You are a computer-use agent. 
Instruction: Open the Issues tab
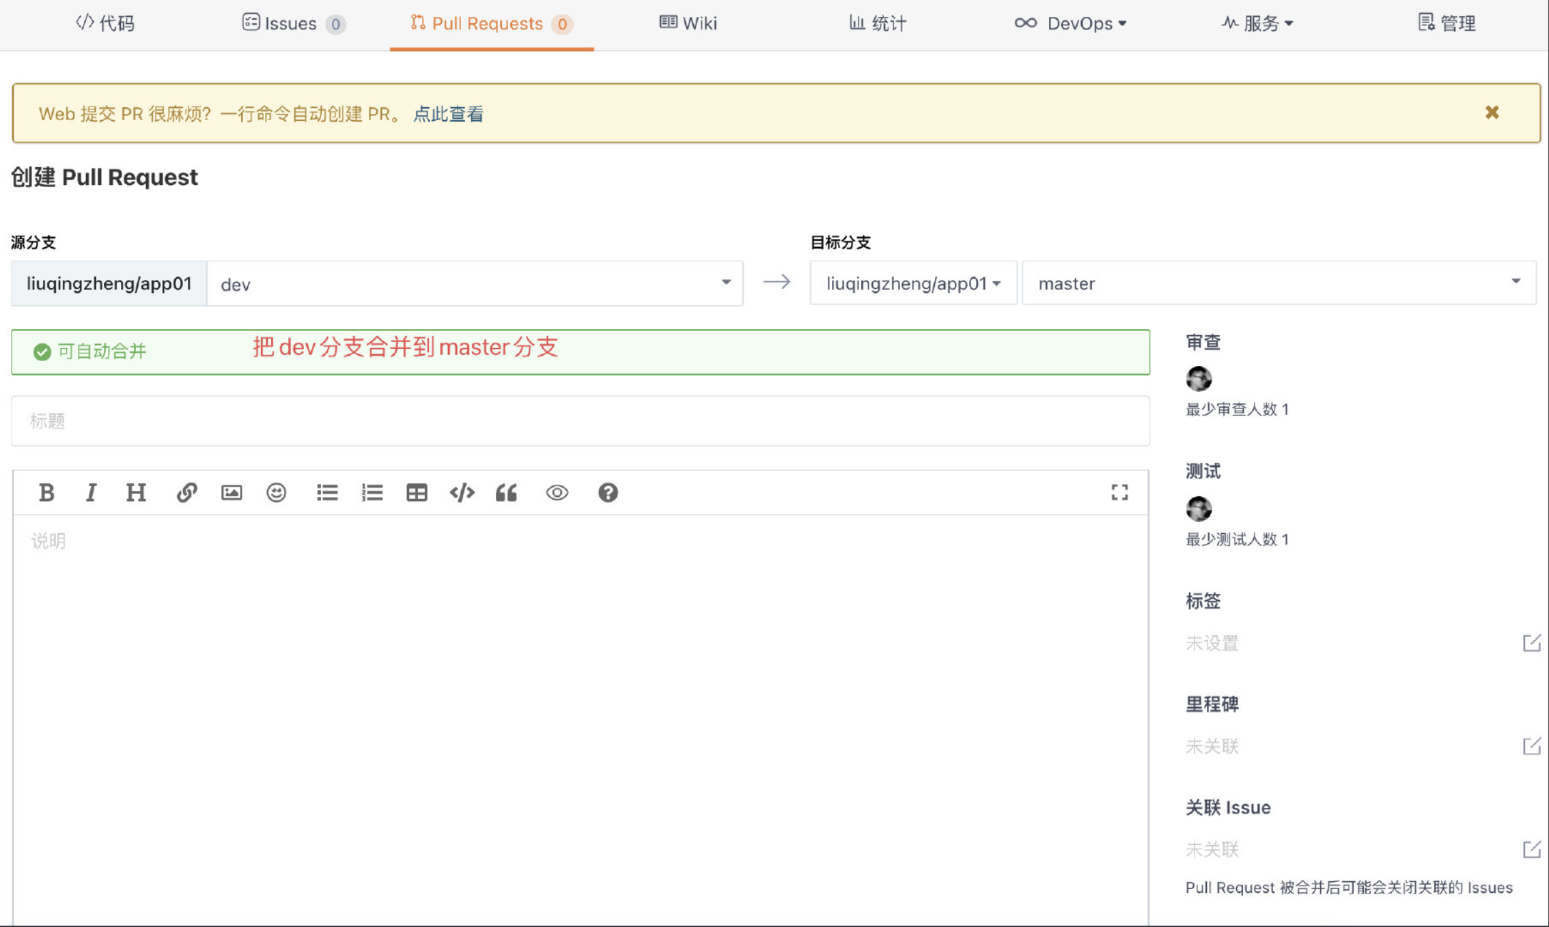294,23
